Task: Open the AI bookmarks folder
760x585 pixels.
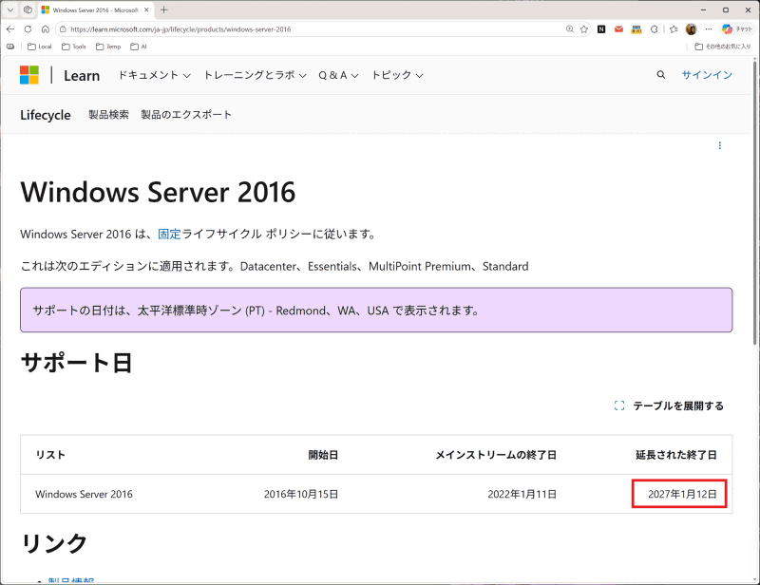Action: tap(138, 47)
